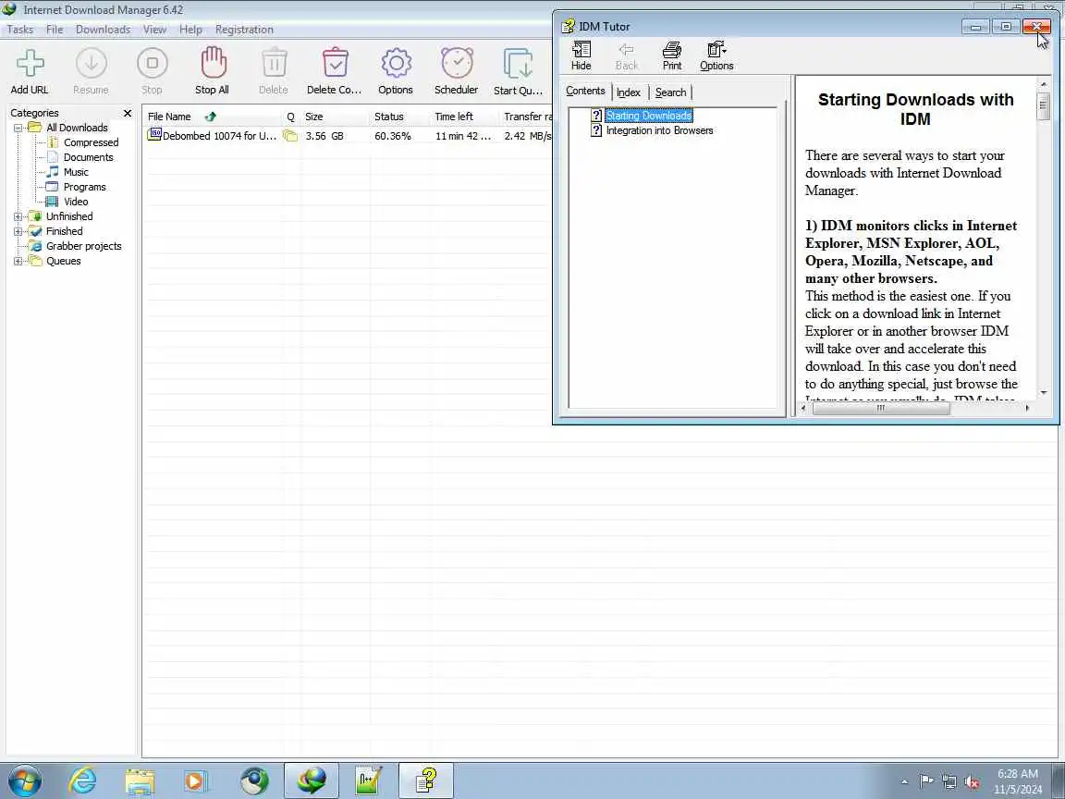The height and width of the screenshot is (799, 1065).
Task: Select the Debombed 10074 download row
Action: click(348, 136)
